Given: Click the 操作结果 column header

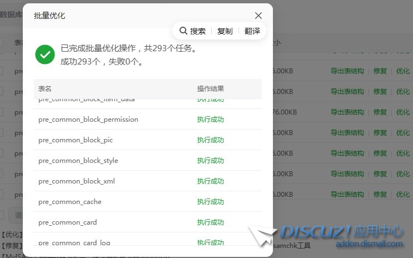Looking at the screenshot, I should [211, 88].
